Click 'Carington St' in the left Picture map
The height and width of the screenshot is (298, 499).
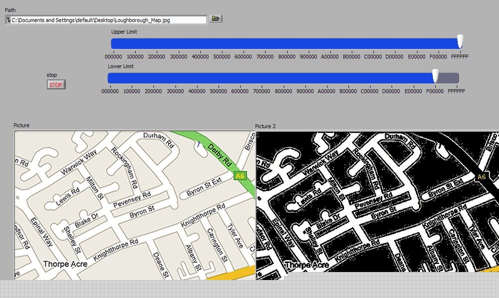[x=217, y=245]
